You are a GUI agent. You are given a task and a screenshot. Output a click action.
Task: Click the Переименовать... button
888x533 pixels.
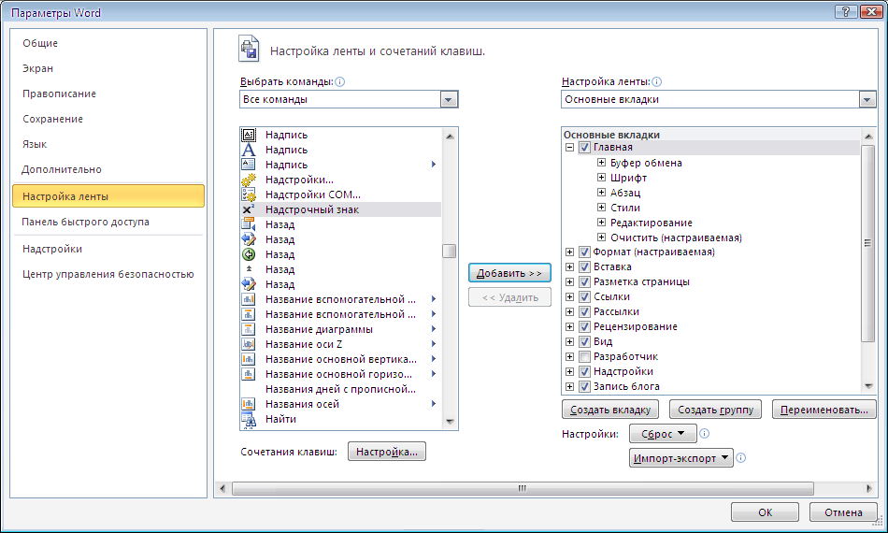click(x=824, y=410)
